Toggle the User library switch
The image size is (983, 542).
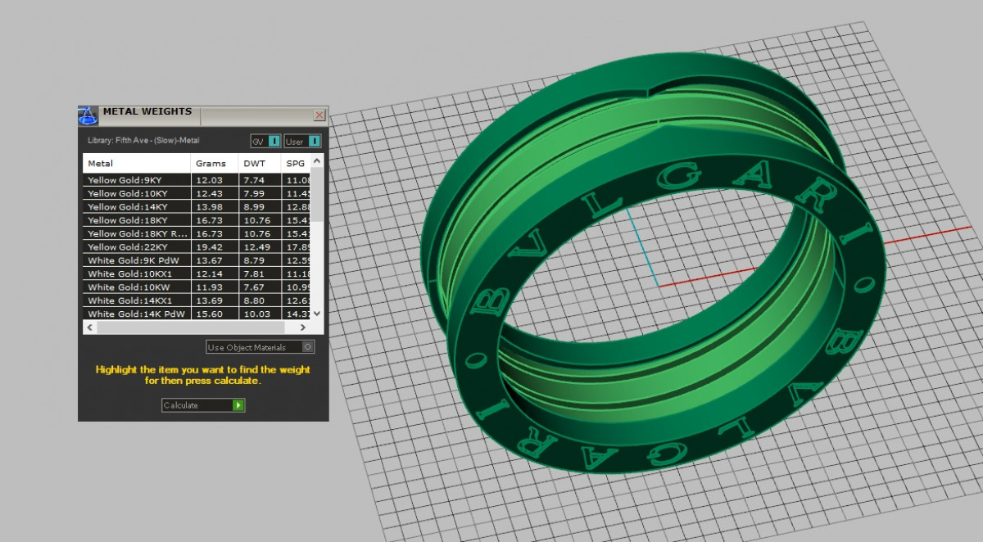click(315, 142)
